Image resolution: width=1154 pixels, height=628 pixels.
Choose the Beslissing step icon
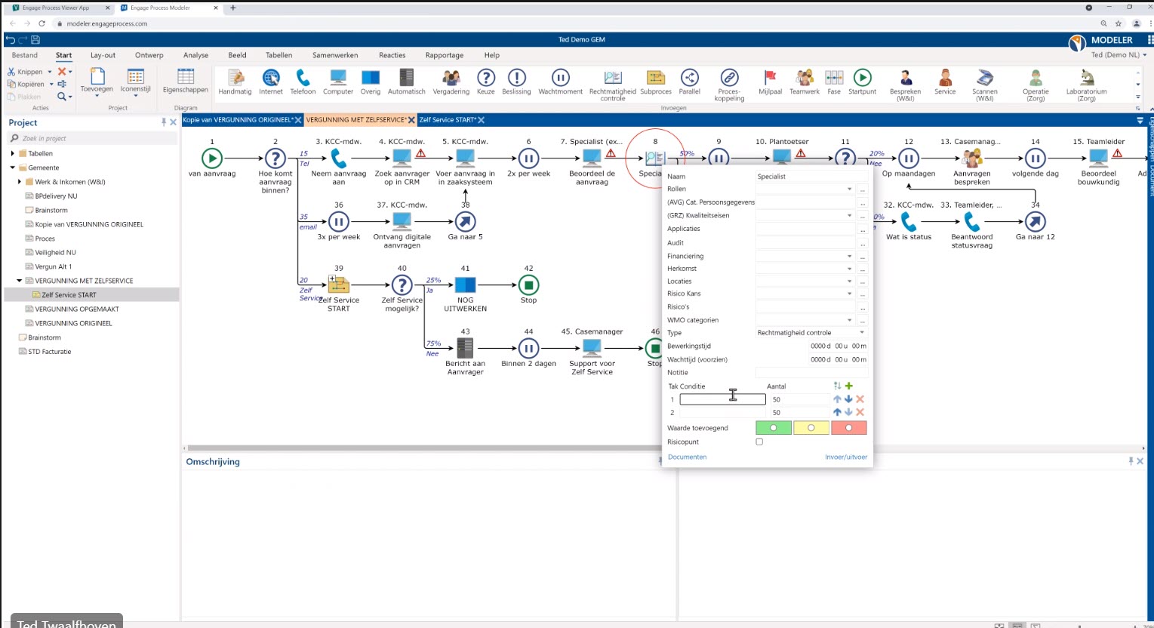click(516, 78)
